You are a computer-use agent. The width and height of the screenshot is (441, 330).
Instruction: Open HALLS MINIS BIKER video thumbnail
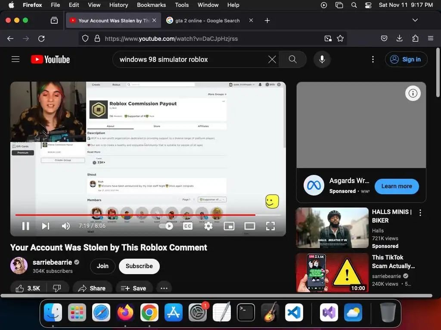332,228
